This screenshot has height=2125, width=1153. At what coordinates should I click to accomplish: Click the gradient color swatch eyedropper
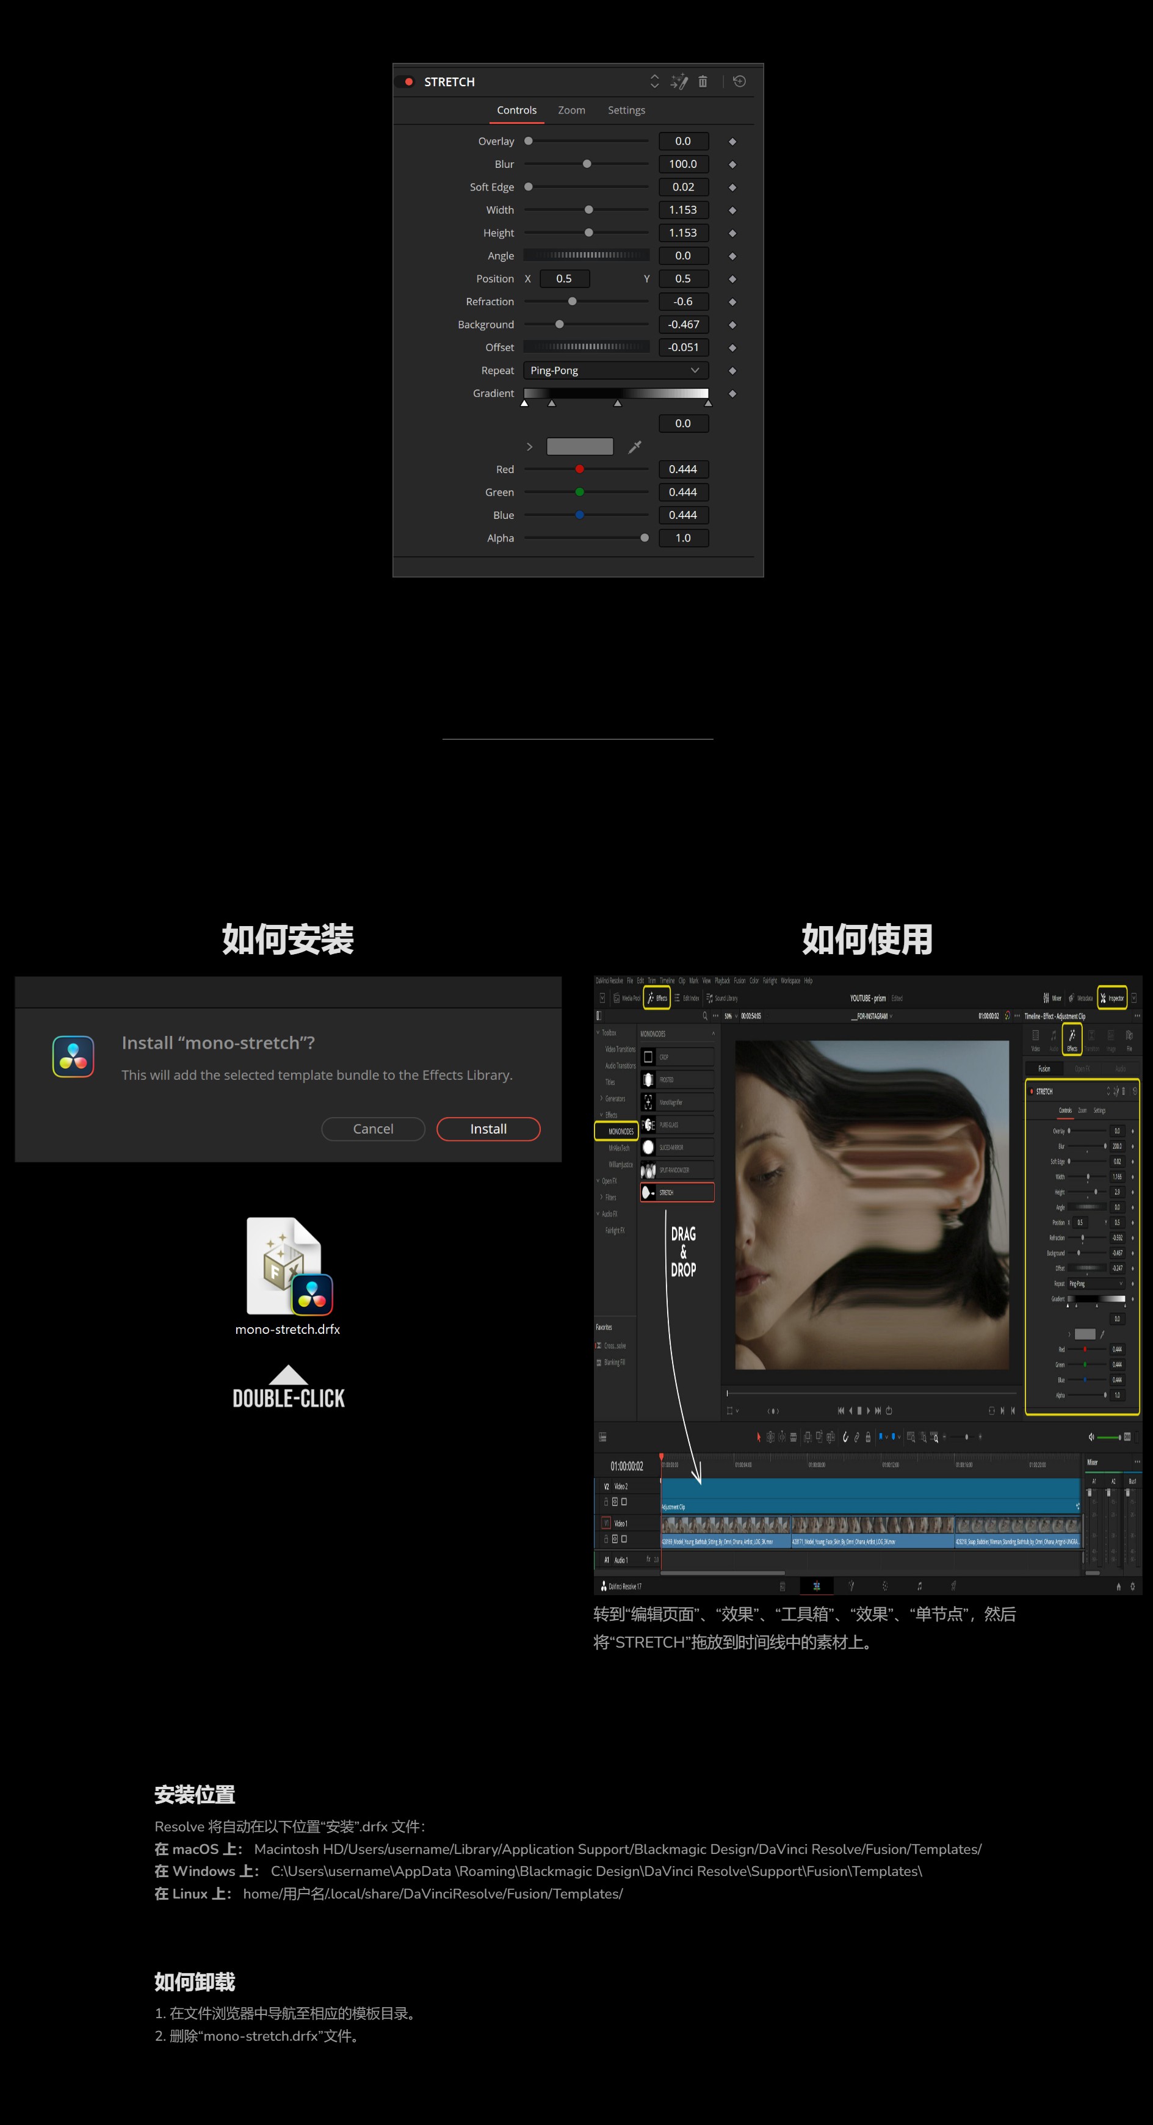point(634,446)
